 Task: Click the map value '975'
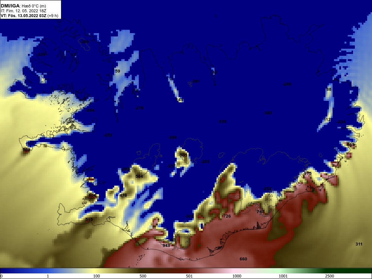tap(308, 173)
